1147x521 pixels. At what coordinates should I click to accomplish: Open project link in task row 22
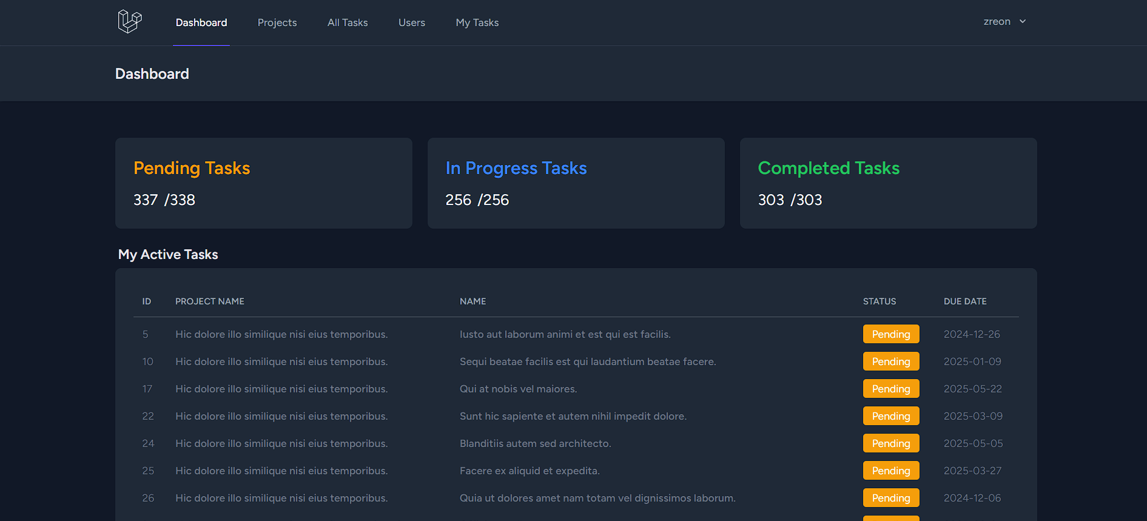click(x=281, y=416)
